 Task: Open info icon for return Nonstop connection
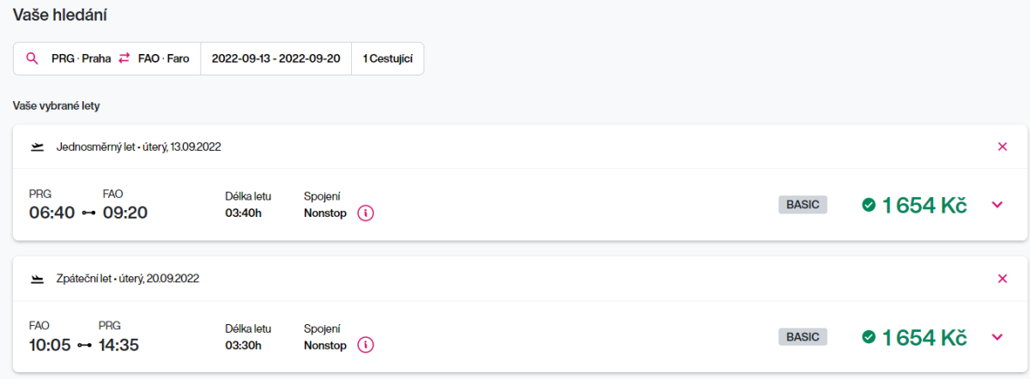coord(366,346)
